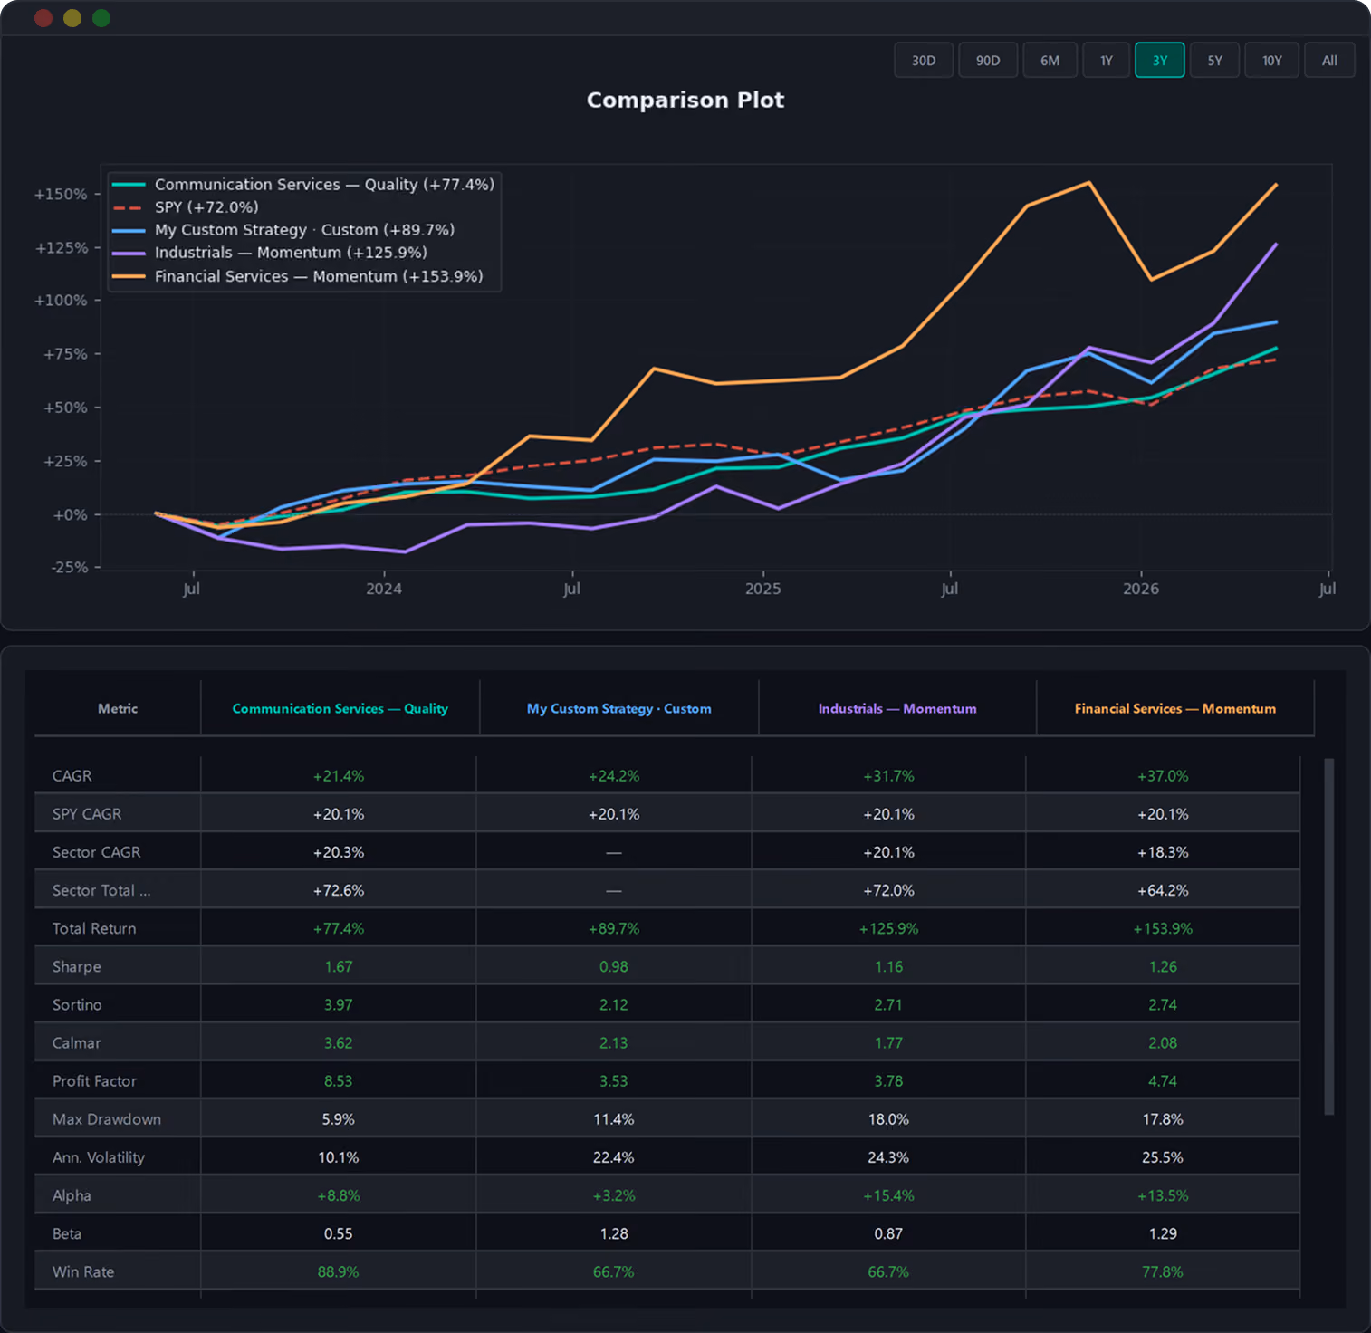Click the +64.2% Sector Total value
This screenshot has width=1371, height=1333.
pos(1163,890)
